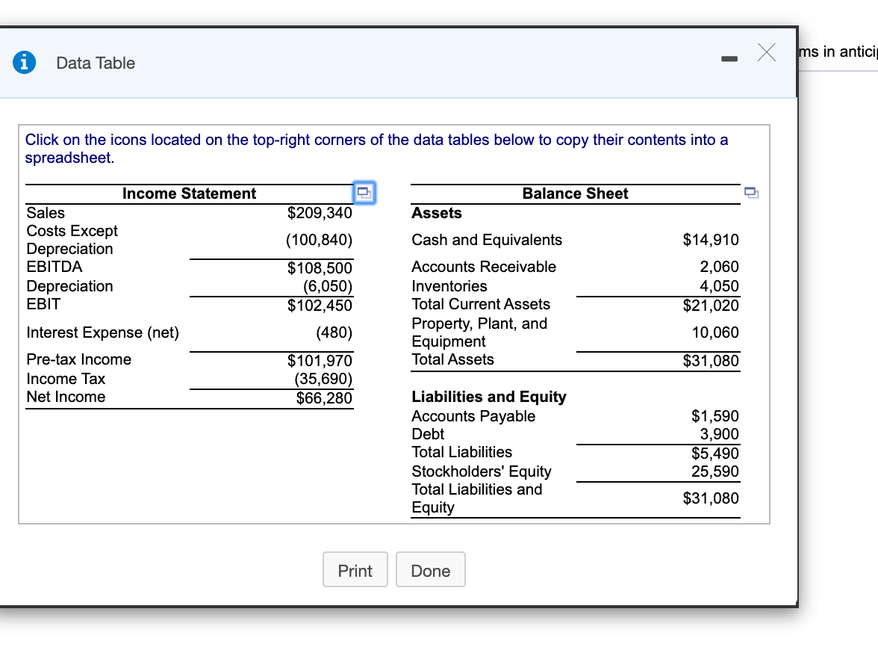Click the Balance Sheet table header
Image resolution: width=878 pixels, height=659 pixels.
[575, 194]
